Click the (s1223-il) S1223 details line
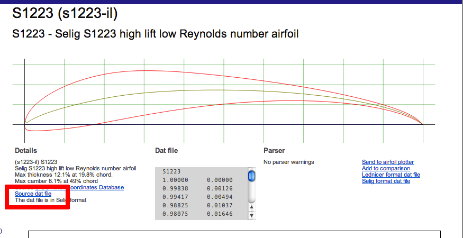The image size is (463, 238). pos(36,162)
